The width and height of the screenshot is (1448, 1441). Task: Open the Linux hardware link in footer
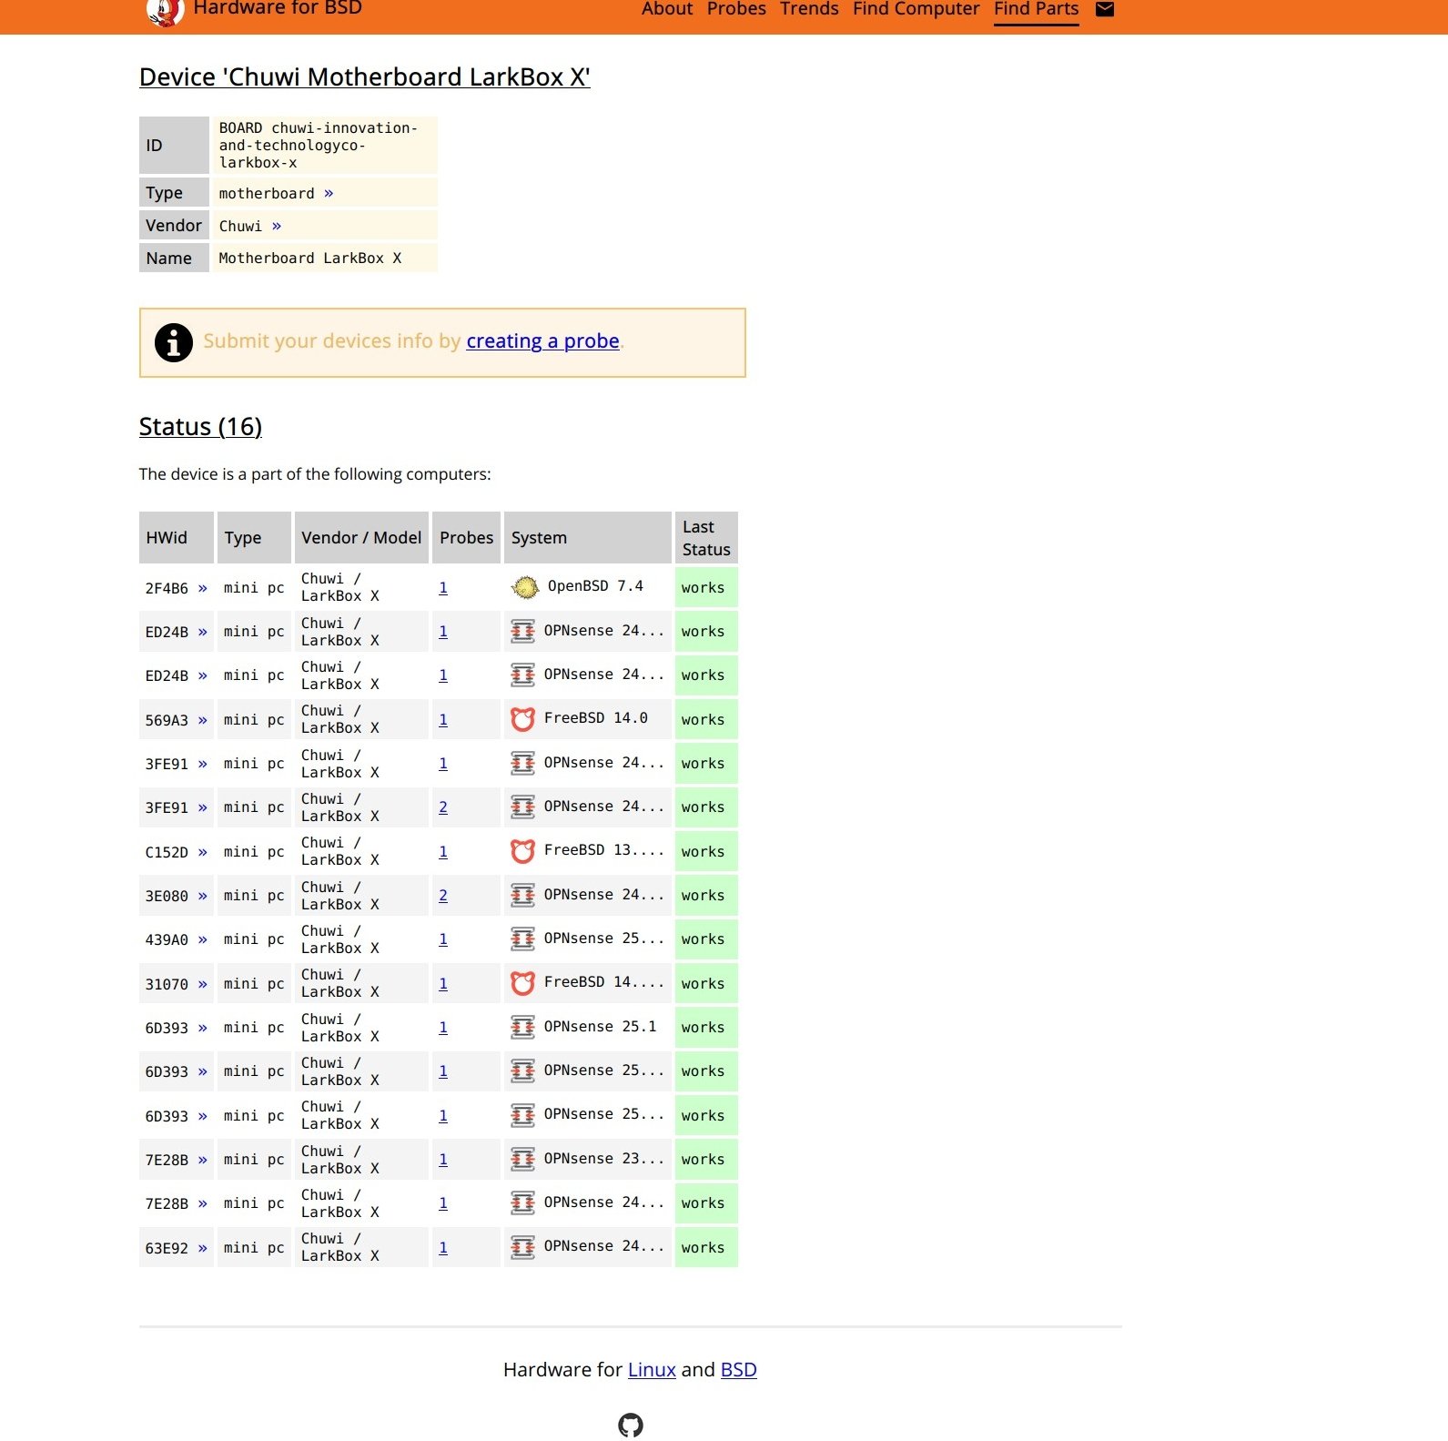(652, 1370)
